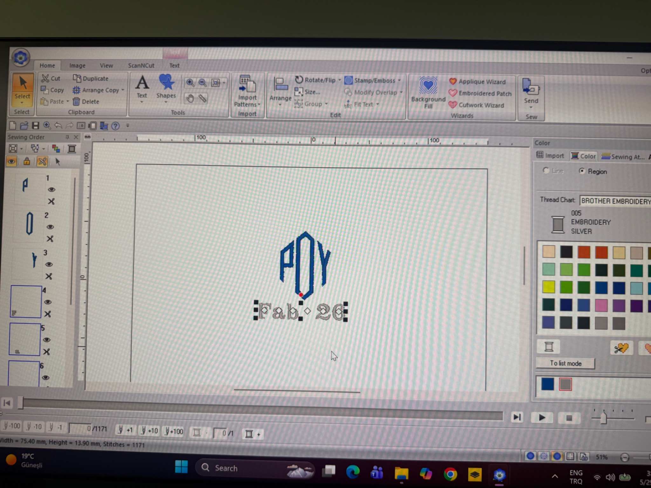Launch the Cutwork Wizard

pyautogui.click(x=476, y=105)
